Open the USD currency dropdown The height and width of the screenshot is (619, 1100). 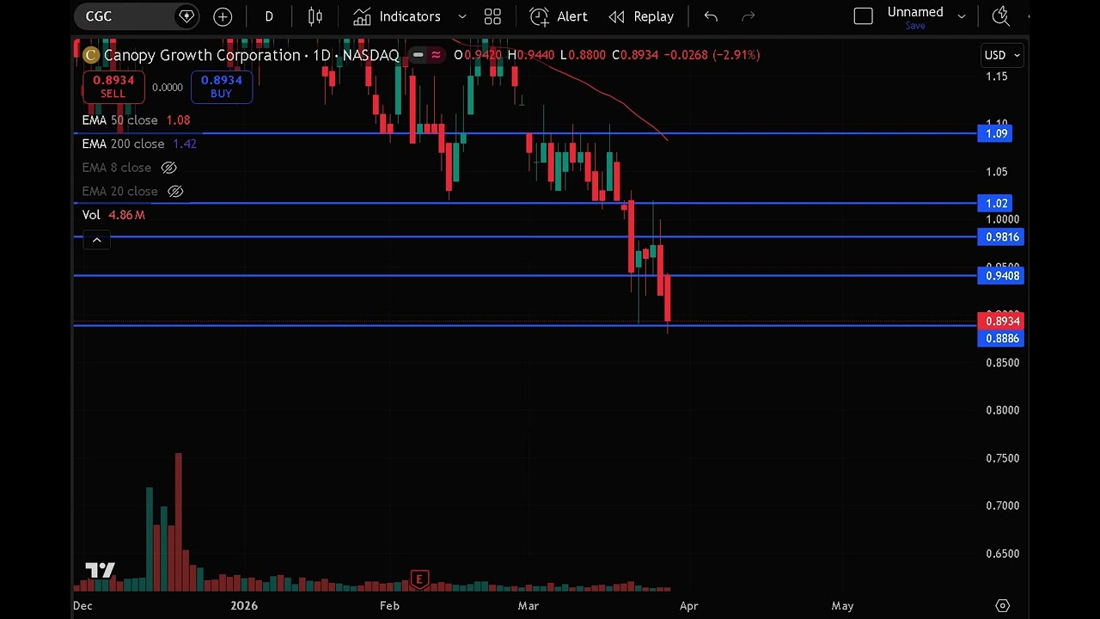click(1003, 55)
